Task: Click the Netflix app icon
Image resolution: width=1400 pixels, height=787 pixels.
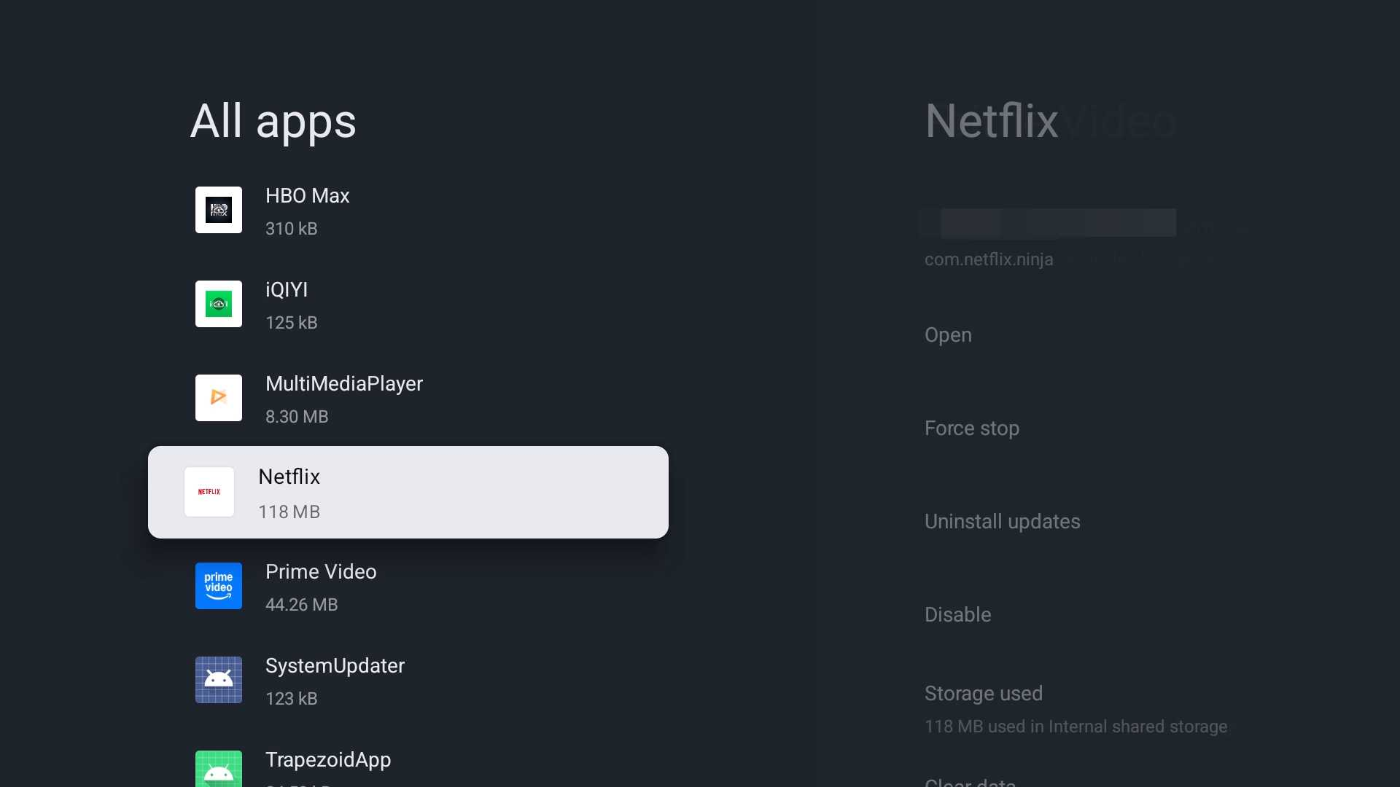Action: [x=209, y=492]
